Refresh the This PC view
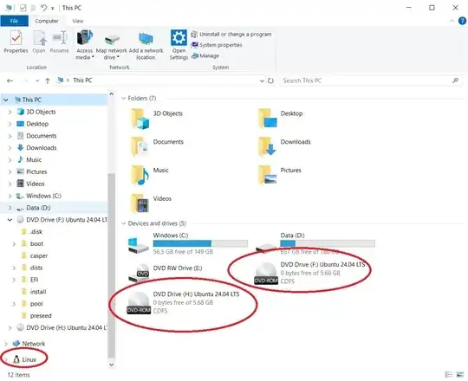This screenshot has width=468, height=381. pyautogui.click(x=270, y=81)
